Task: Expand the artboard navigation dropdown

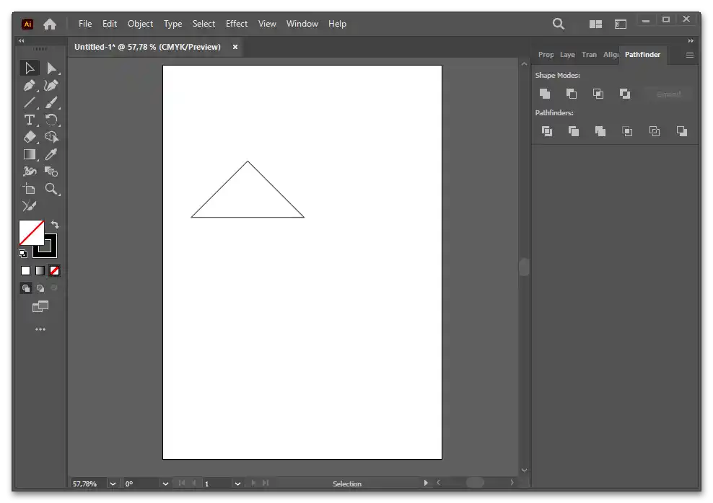Action: [x=237, y=484]
